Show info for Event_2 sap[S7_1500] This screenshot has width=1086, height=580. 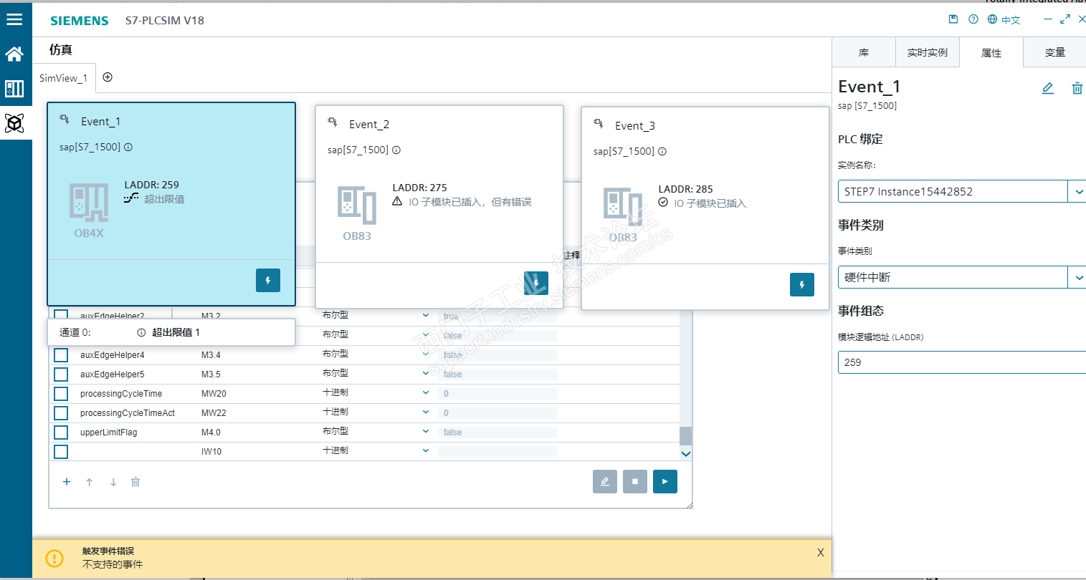coord(396,150)
